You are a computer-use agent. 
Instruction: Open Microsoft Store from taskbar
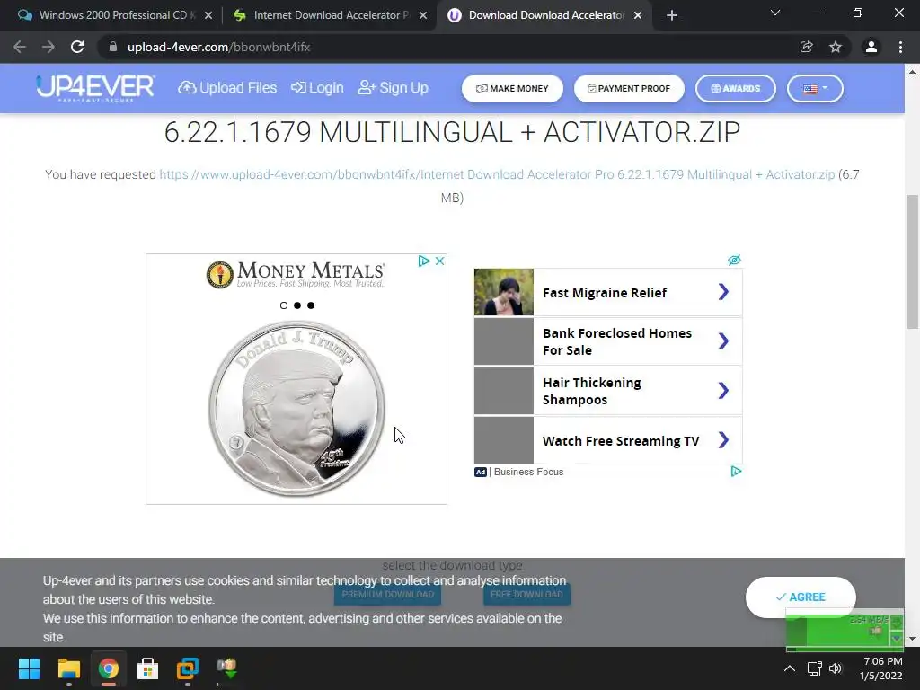click(x=147, y=668)
